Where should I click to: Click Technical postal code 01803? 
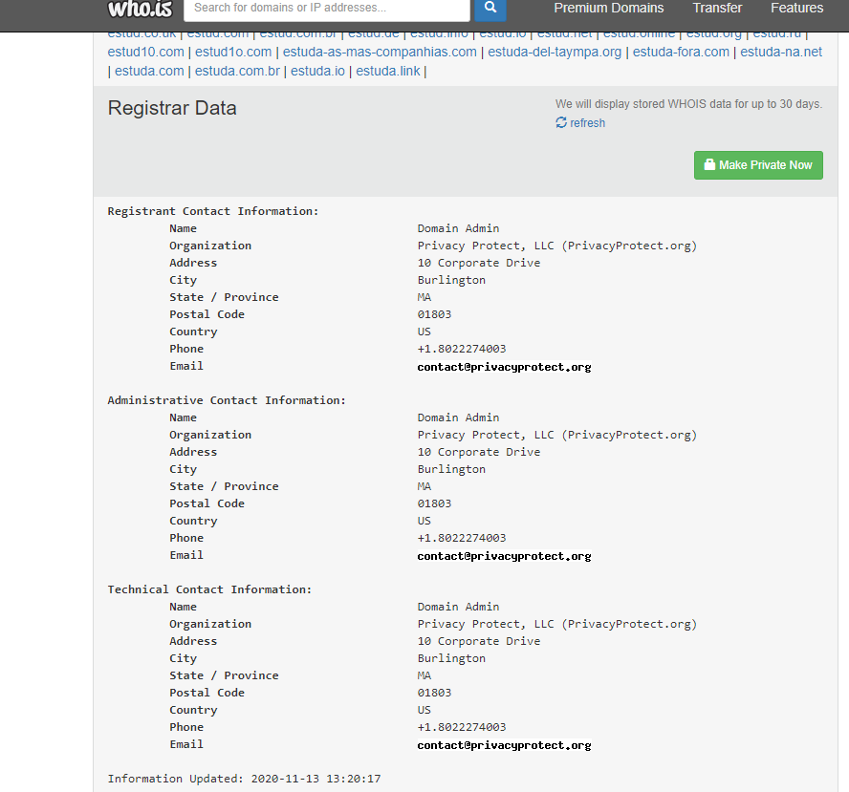coord(434,693)
